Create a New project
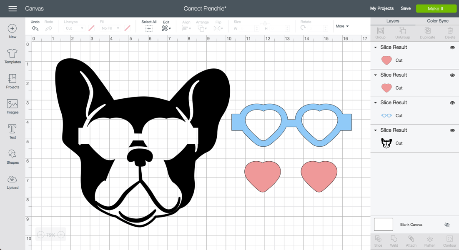 [x=13, y=31]
